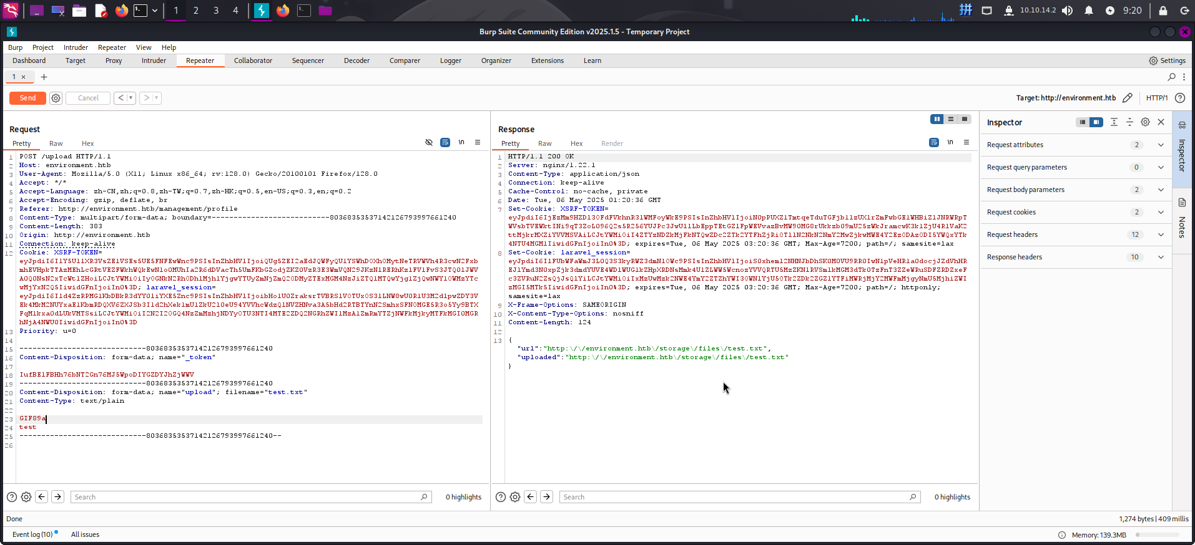Open request search settings gear

click(x=26, y=497)
